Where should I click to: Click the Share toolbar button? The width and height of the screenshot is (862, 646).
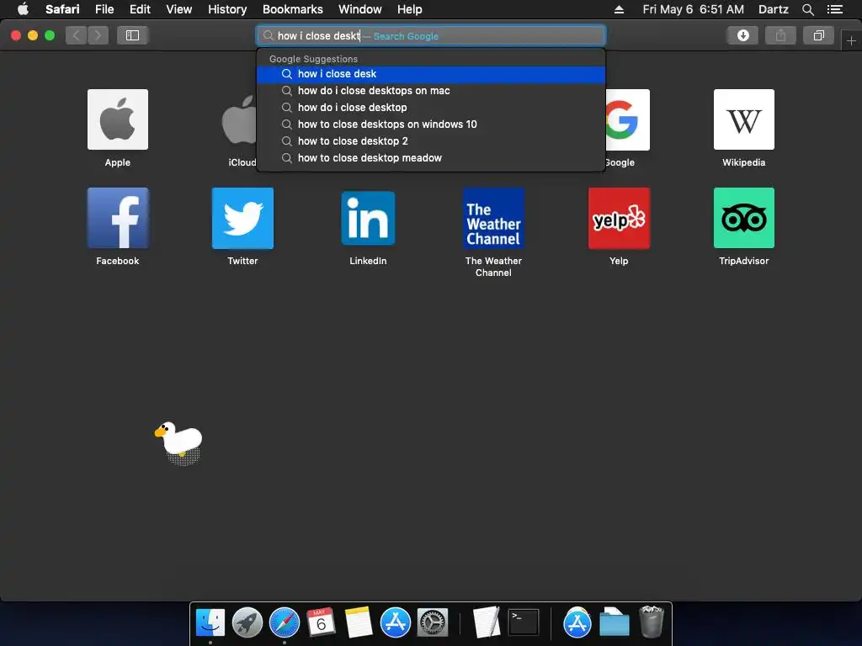(780, 35)
